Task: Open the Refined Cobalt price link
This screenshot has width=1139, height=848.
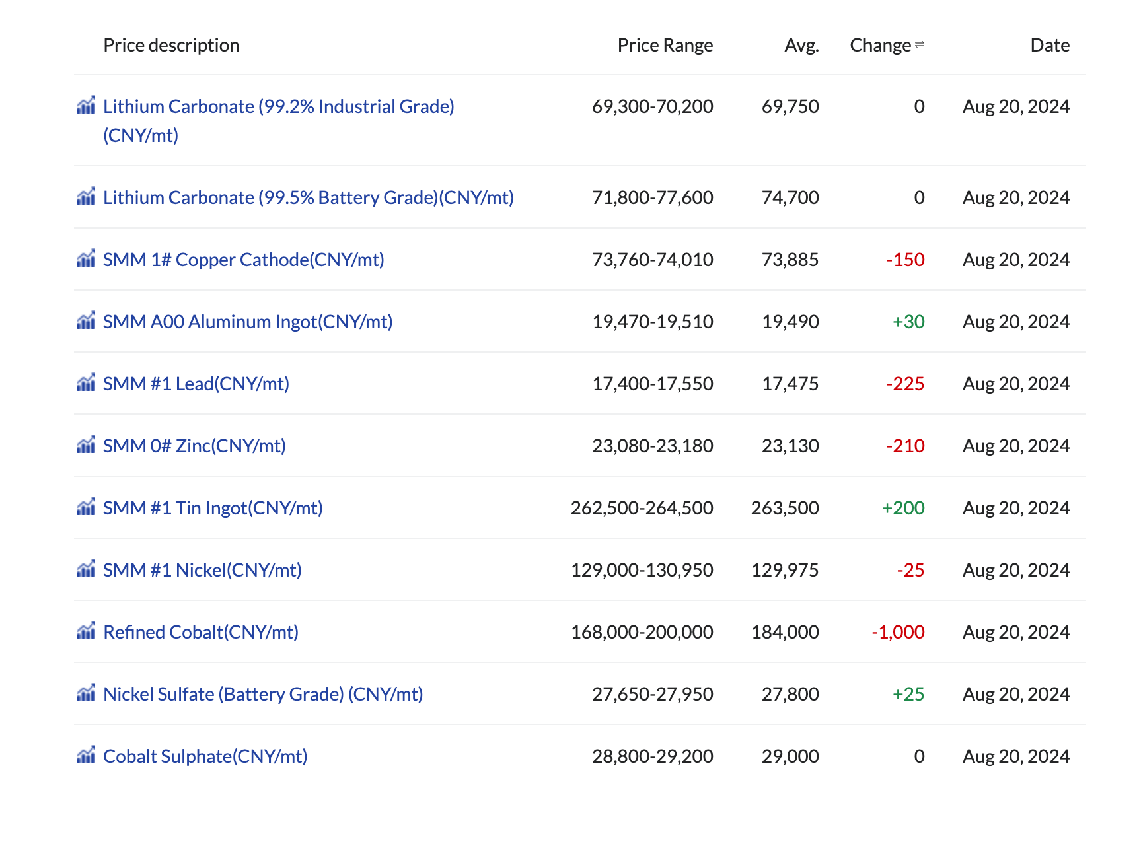Action: [x=201, y=632]
